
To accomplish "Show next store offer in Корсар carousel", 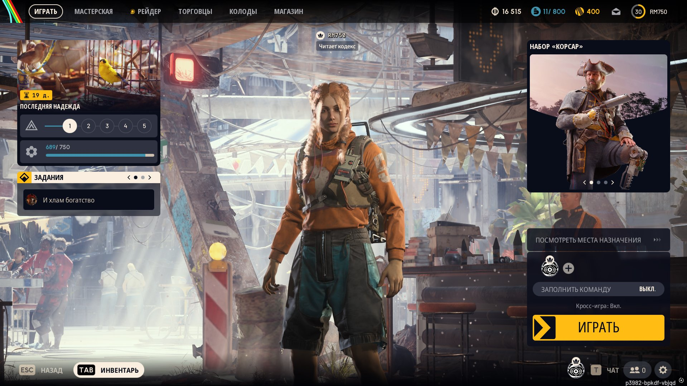I will point(613,182).
